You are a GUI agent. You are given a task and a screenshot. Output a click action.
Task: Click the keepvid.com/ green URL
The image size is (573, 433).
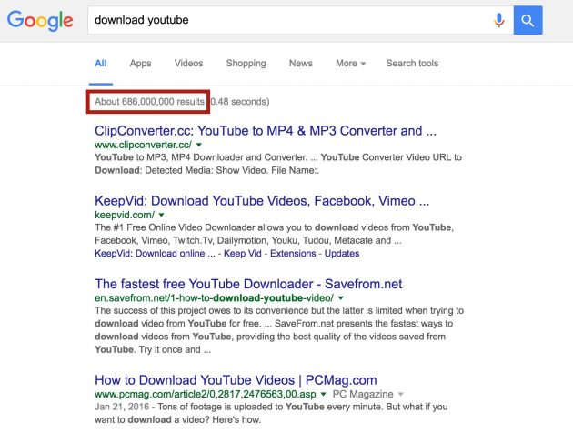125,215
